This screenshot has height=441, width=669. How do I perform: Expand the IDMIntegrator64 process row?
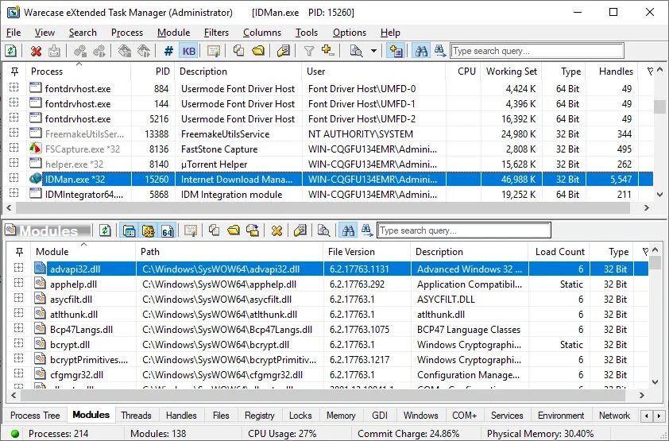pos(14,195)
